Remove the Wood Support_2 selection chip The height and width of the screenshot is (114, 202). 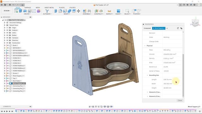167,28
